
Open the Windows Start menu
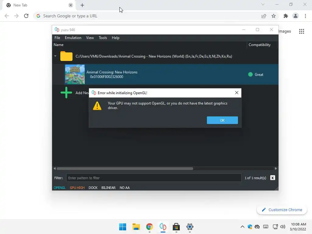pos(122,227)
